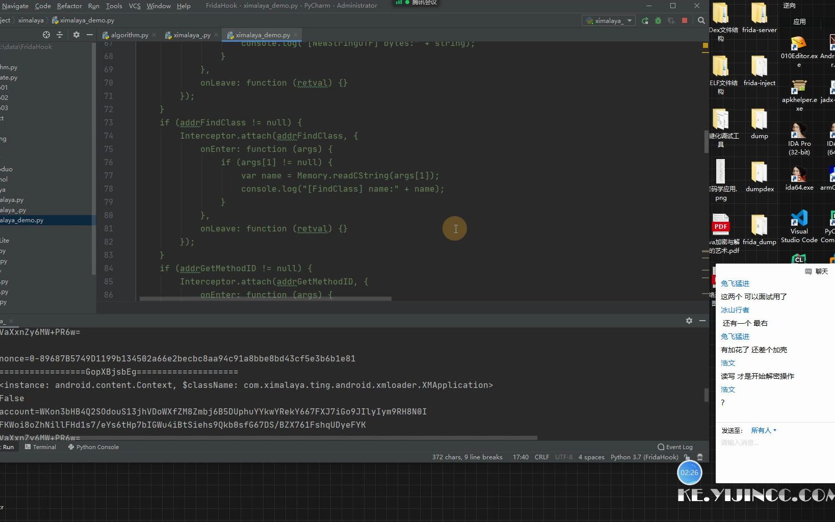
Task: Open the Terminal tool window
Action: point(40,447)
